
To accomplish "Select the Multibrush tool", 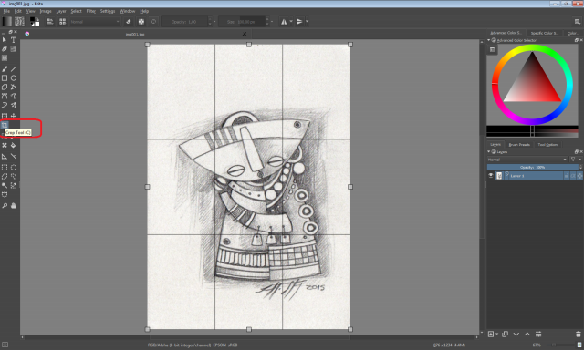I will pyautogui.click(x=14, y=105).
